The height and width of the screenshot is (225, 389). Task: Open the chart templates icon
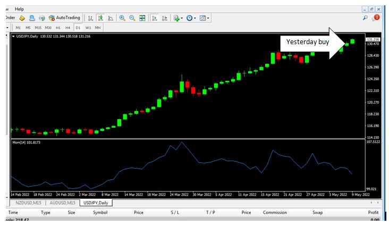(202, 18)
